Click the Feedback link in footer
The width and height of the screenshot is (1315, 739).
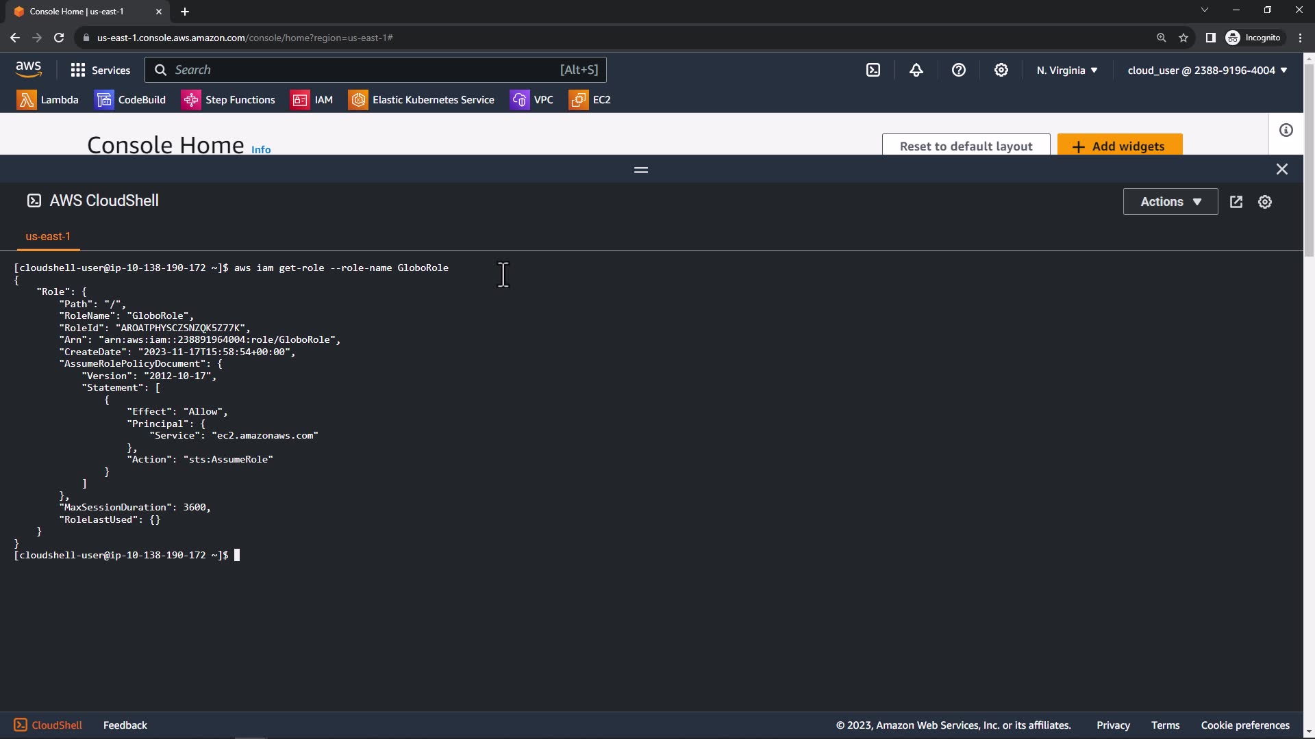pos(125,725)
